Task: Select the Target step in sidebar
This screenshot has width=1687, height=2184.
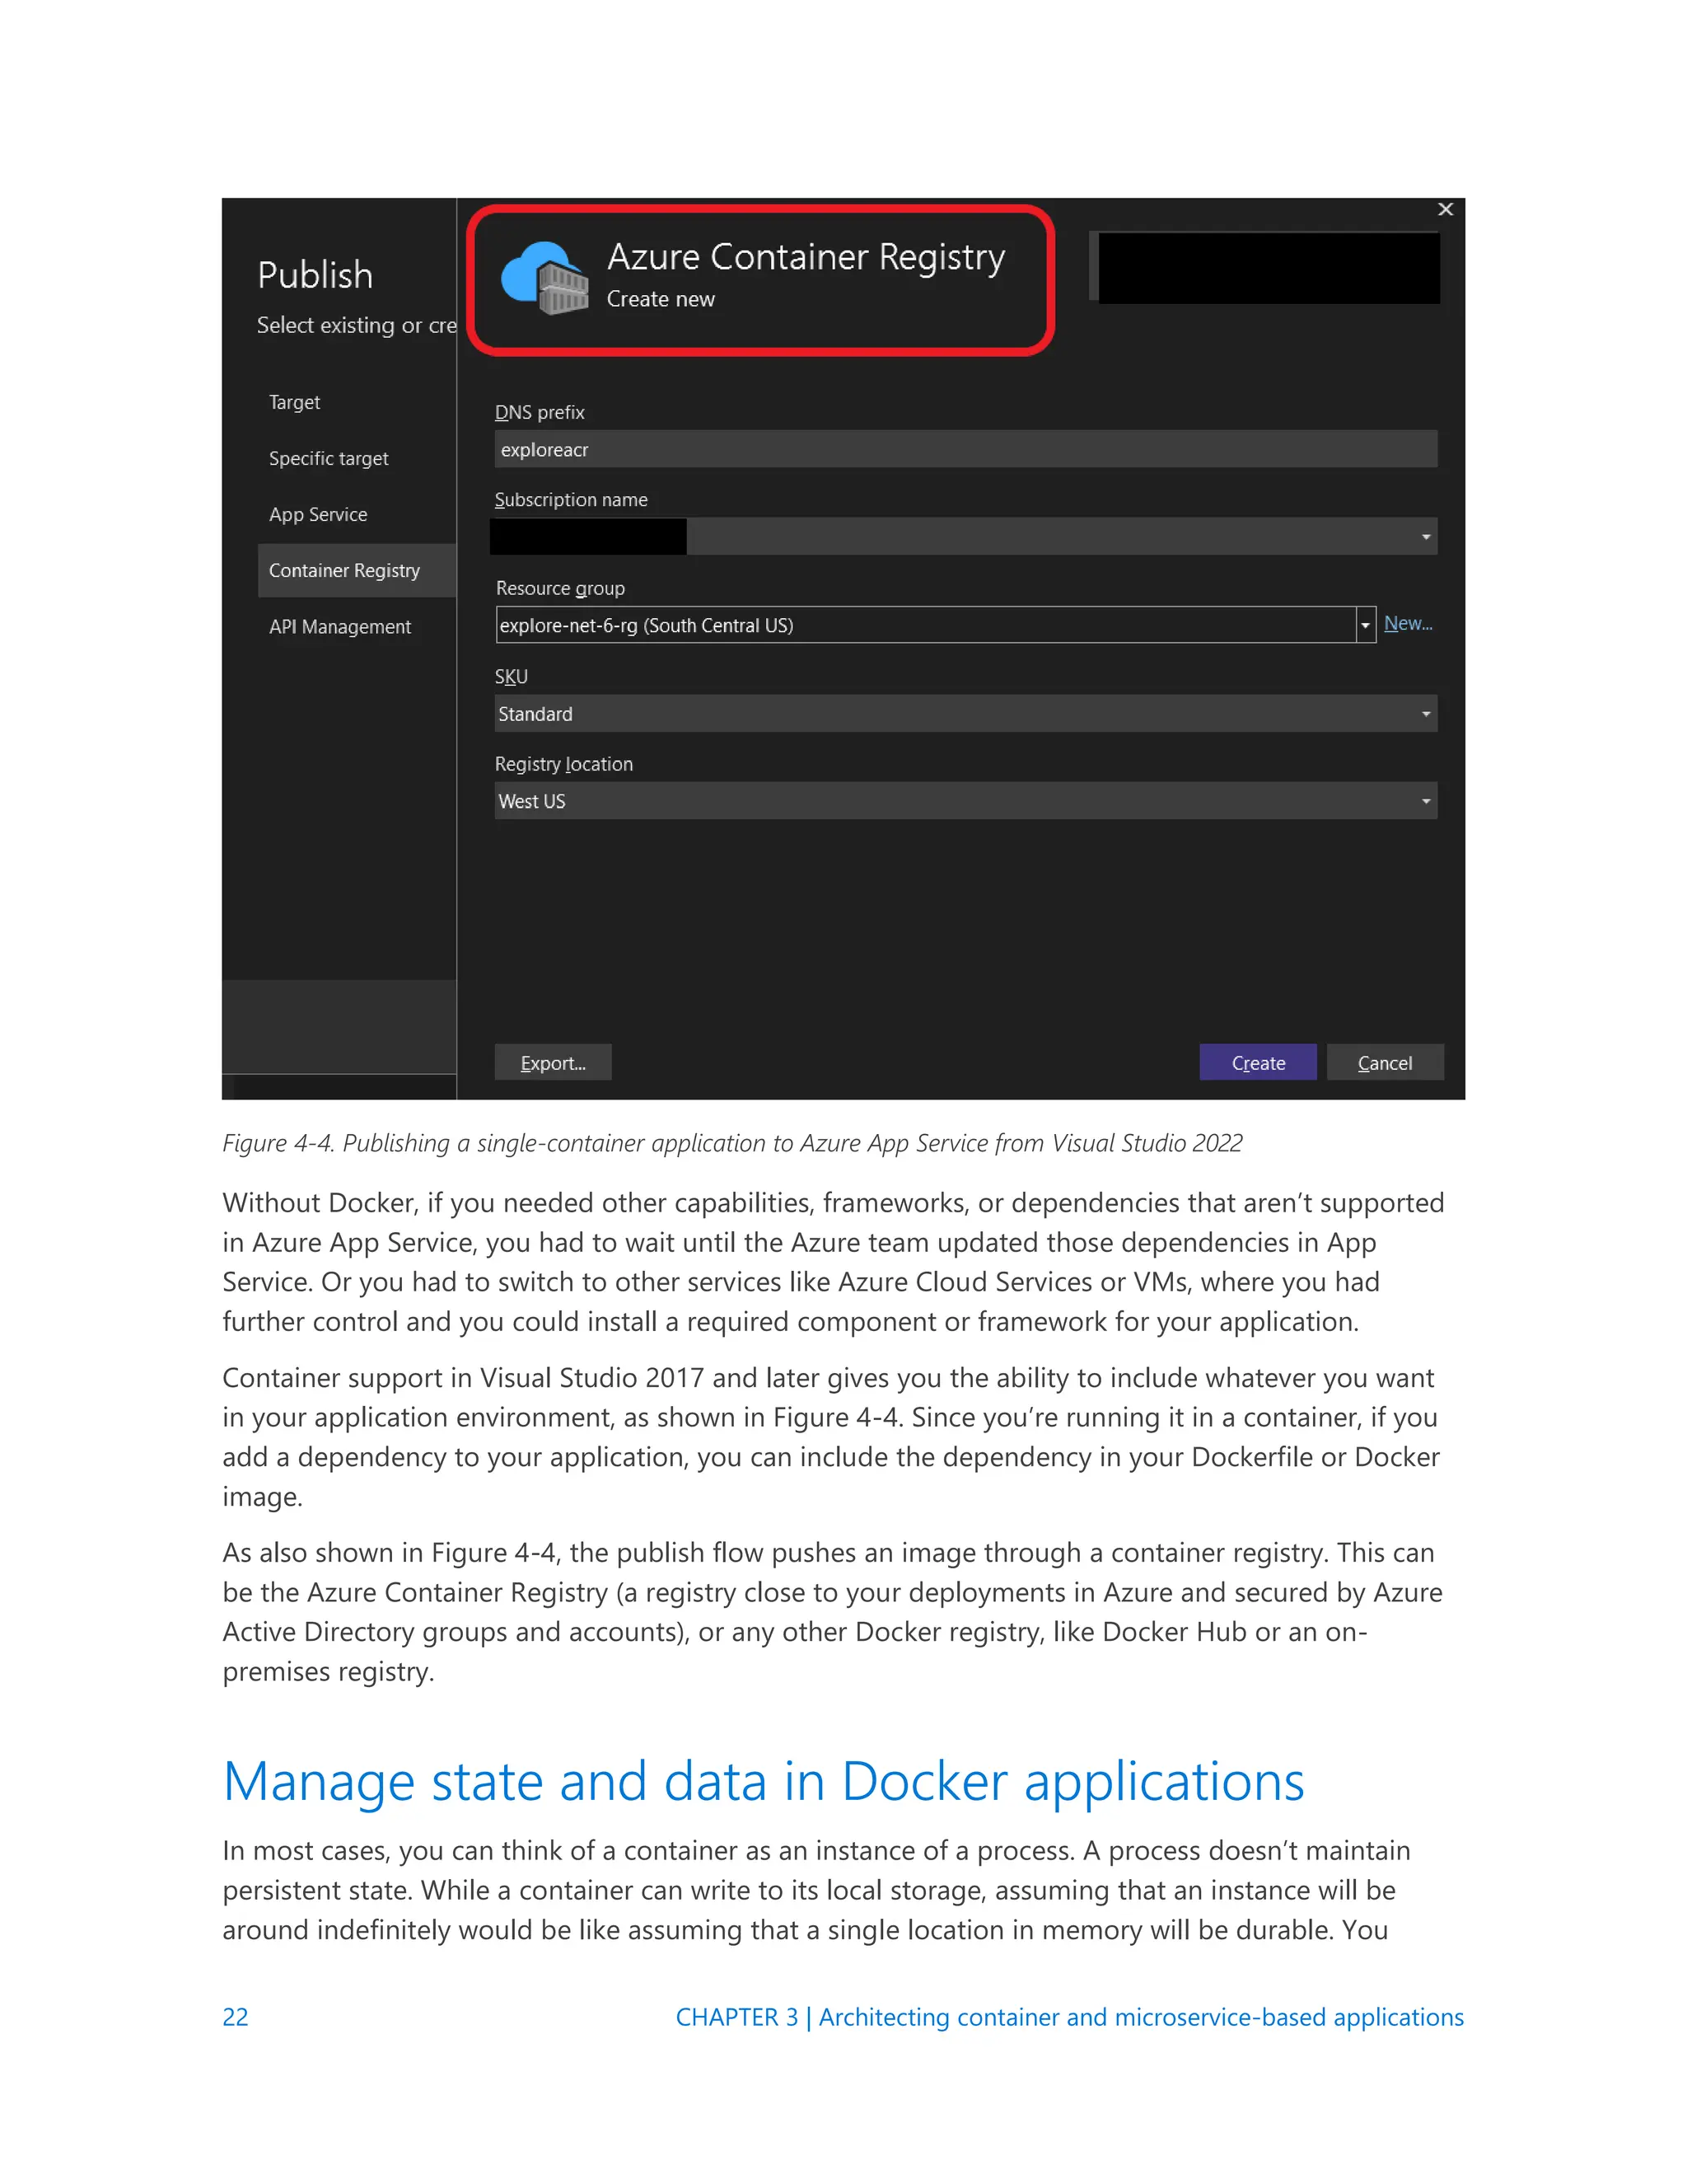Action: pyautogui.click(x=294, y=402)
